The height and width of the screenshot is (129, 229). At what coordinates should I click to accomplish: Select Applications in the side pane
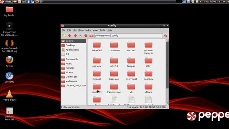pyautogui.click(x=73, y=50)
